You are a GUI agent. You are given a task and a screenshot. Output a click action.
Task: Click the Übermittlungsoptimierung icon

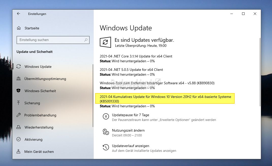coord(19,78)
